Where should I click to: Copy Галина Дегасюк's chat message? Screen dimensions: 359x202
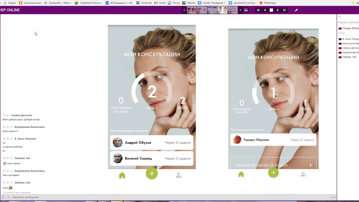pos(4,115)
